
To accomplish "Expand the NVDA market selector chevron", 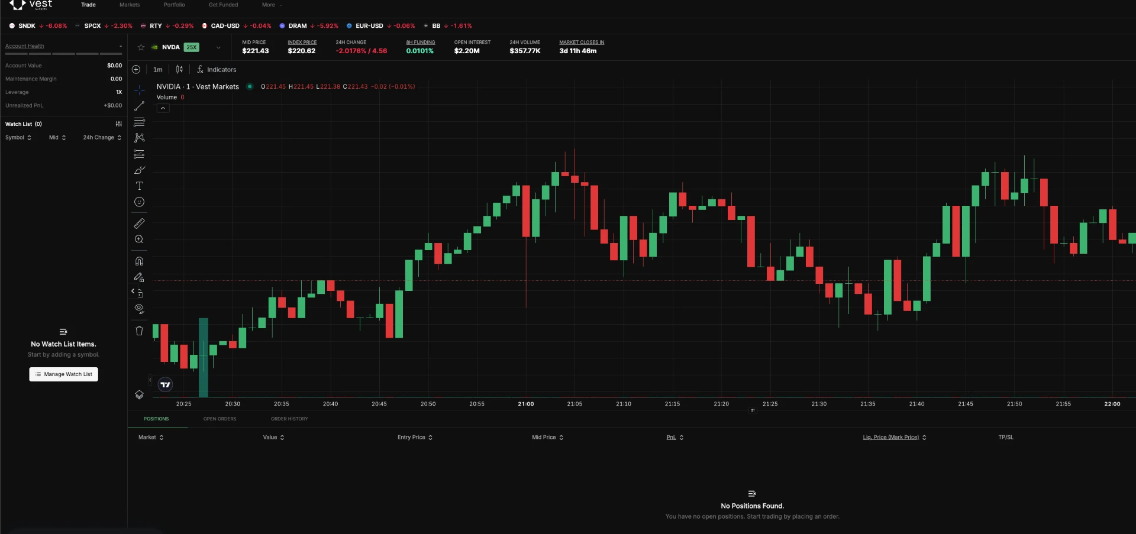I will (218, 47).
